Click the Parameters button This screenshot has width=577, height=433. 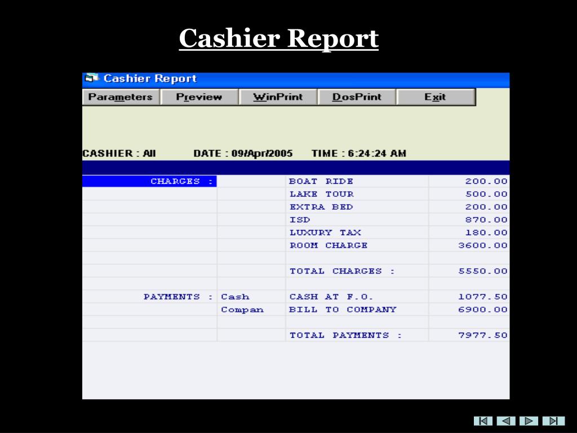tap(121, 97)
